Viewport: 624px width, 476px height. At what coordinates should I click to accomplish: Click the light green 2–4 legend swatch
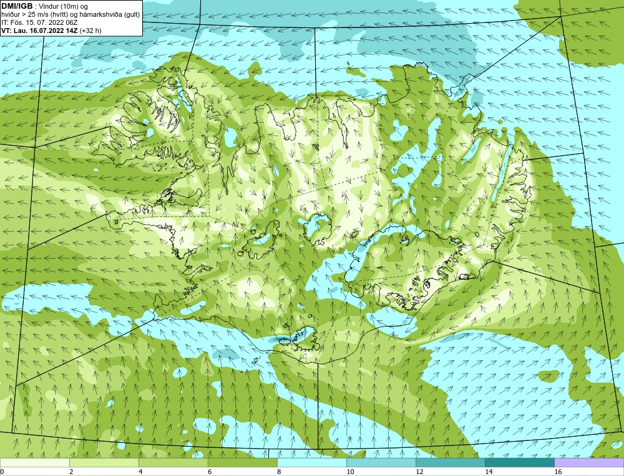[104, 463]
